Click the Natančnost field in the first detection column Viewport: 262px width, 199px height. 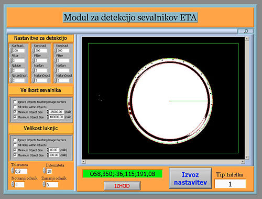pyautogui.click(x=18, y=80)
